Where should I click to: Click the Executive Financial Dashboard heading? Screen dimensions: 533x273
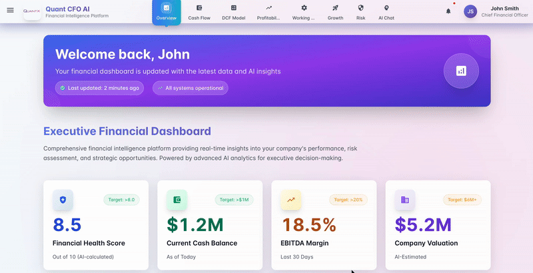click(127, 131)
